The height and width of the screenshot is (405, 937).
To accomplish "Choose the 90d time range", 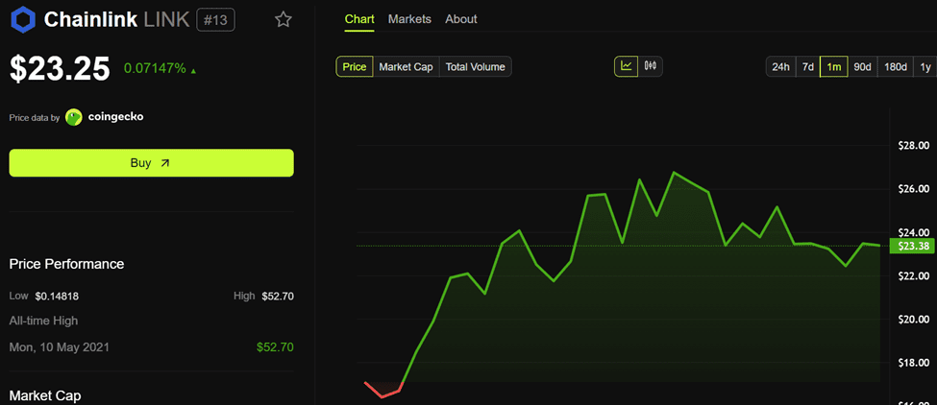I will tap(862, 66).
